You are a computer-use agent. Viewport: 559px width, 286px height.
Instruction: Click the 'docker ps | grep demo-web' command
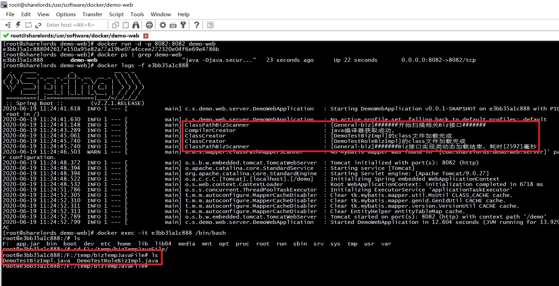(139, 55)
